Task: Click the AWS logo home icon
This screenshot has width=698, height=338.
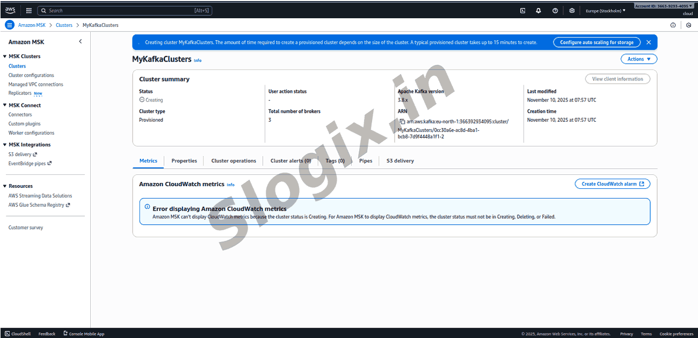Action: pyautogui.click(x=11, y=10)
